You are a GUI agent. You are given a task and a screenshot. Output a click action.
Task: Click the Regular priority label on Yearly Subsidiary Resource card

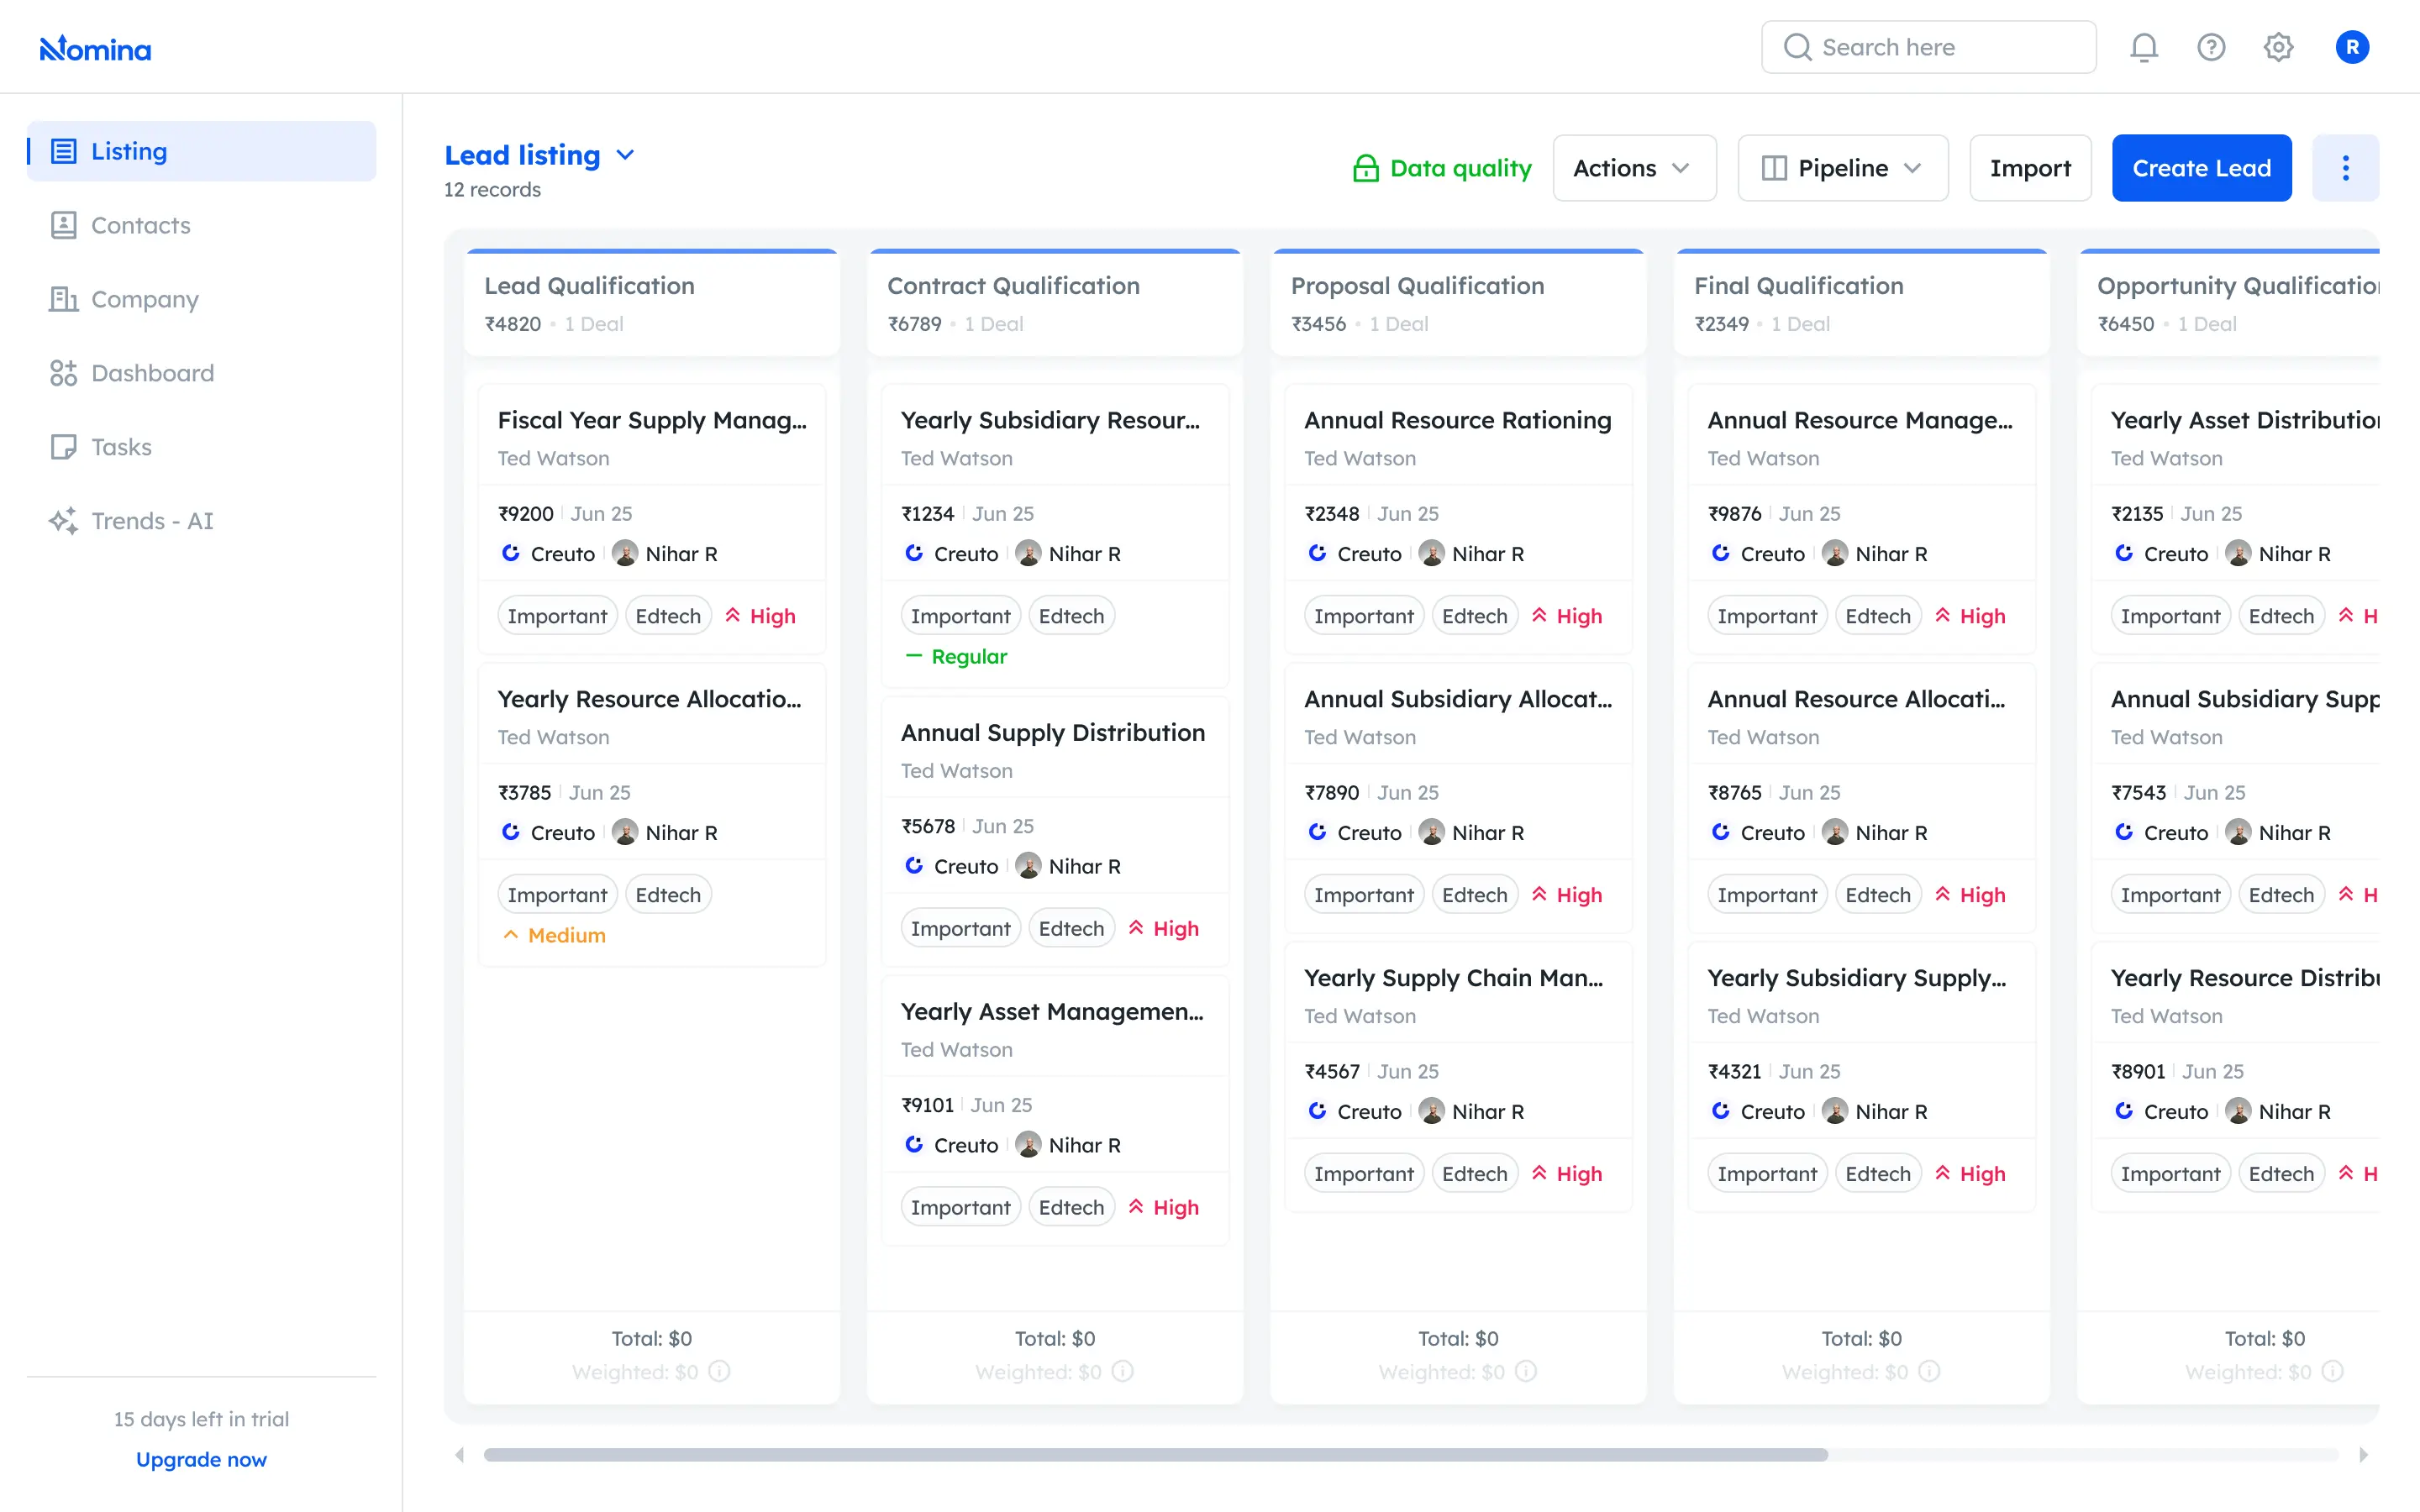[957, 656]
